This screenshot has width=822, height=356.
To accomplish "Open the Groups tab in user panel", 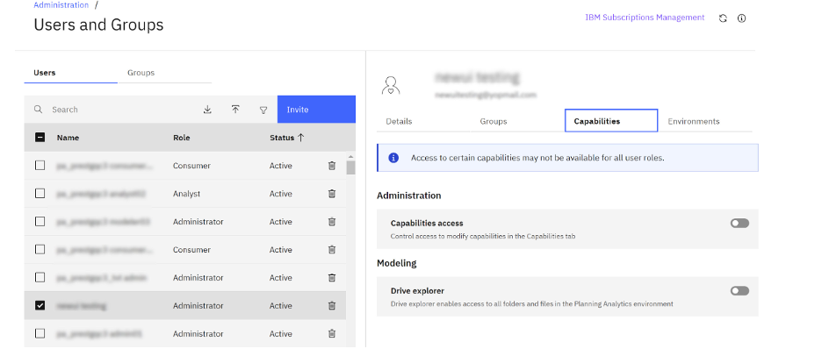I will pyautogui.click(x=517, y=121).
